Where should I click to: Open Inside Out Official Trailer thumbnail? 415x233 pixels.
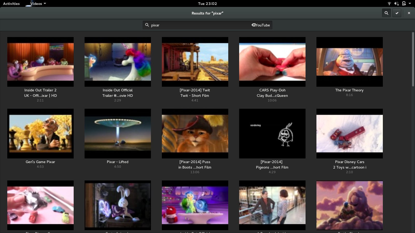click(x=118, y=62)
